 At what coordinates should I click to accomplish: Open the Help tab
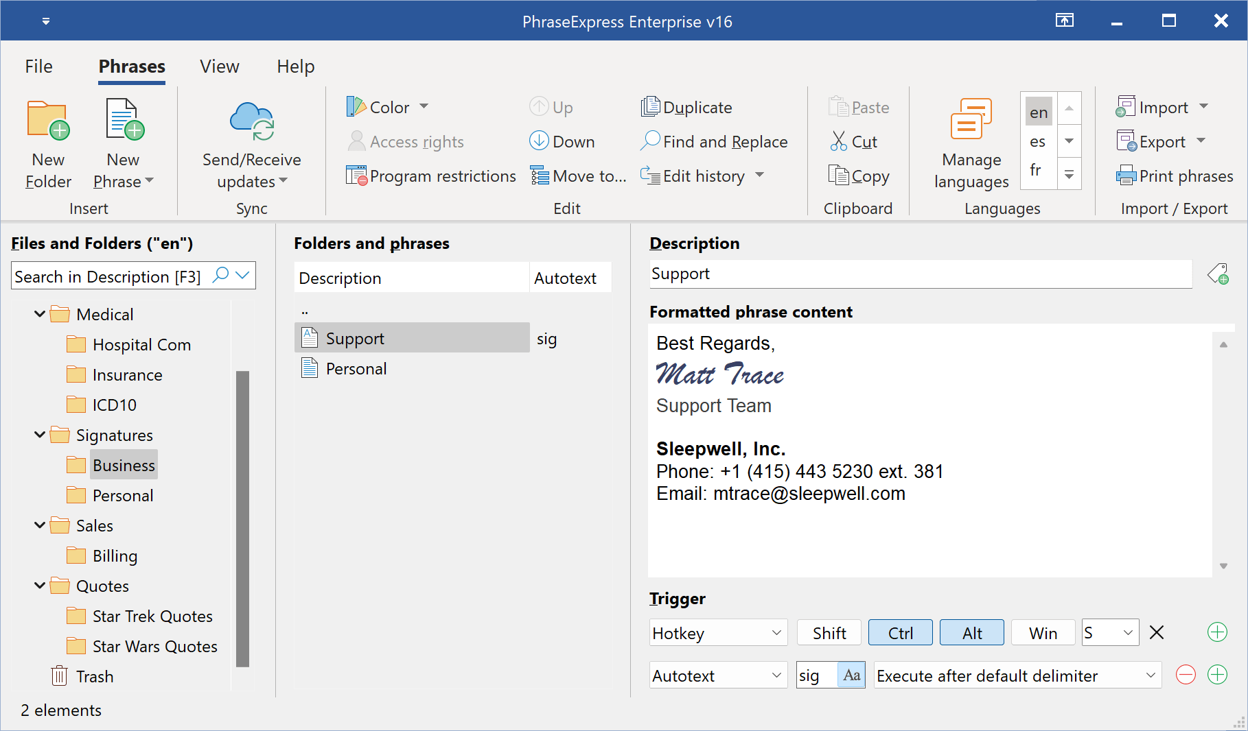[x=296, y=67]
